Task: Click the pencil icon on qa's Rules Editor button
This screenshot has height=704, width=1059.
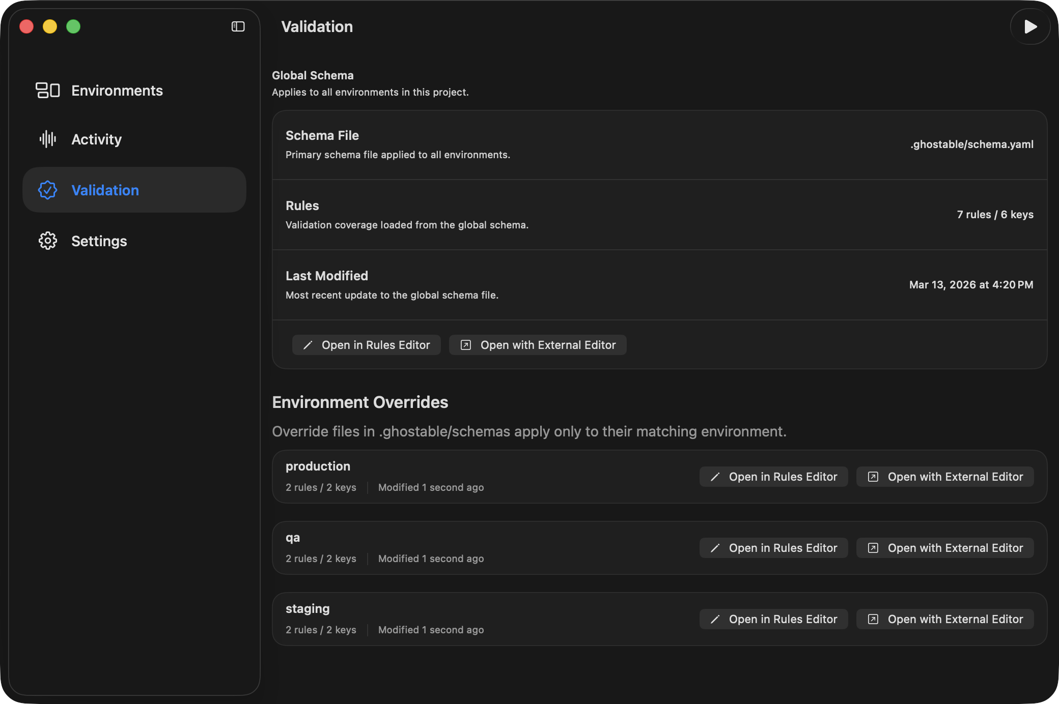Action: 716,548
